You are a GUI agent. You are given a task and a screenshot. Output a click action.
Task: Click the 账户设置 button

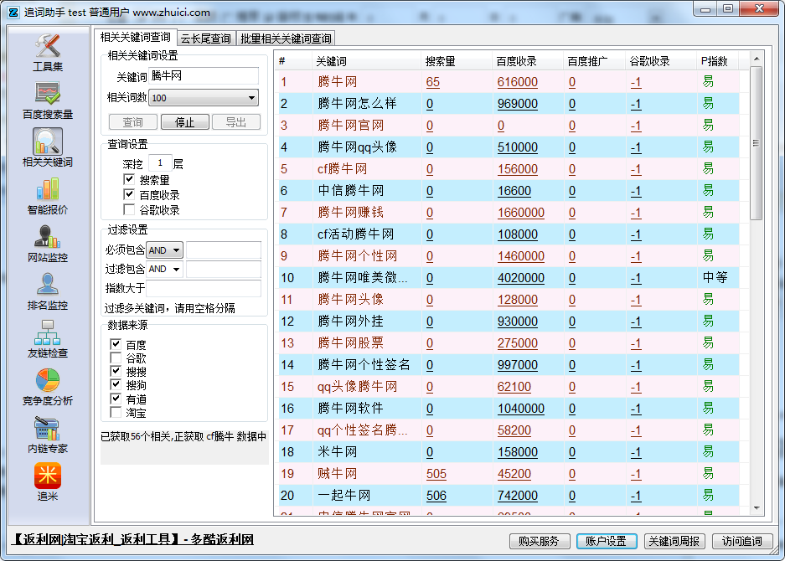click(x=607, y=541)
